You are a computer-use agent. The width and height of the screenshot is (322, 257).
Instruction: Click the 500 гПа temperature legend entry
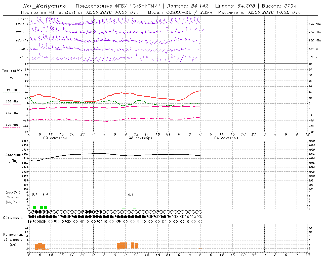(x=12, y=125)
